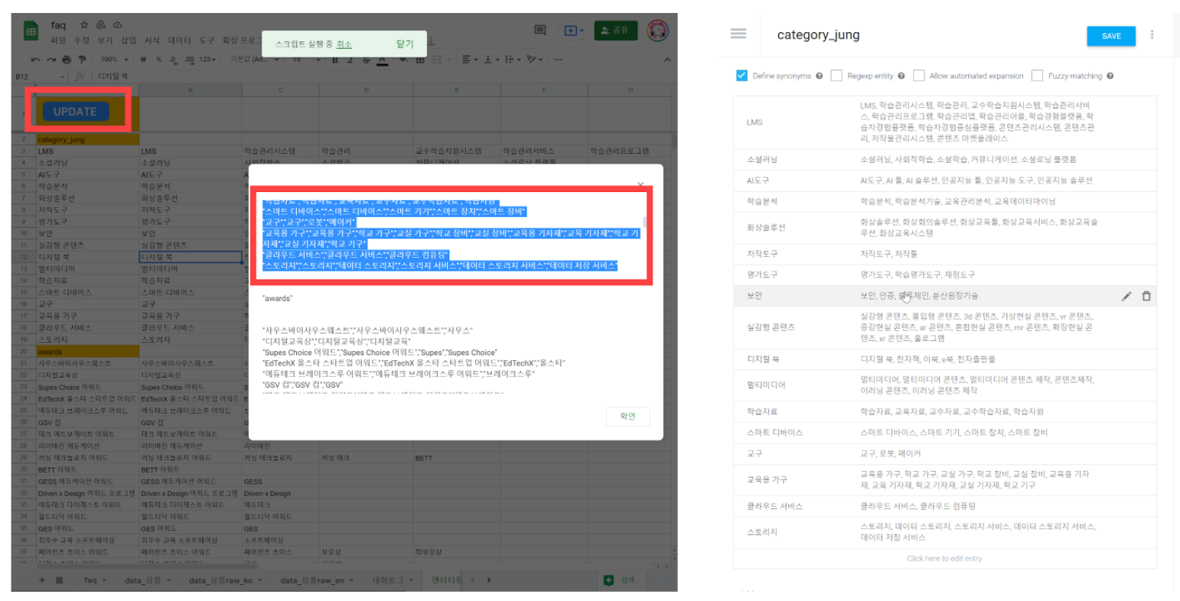Click the help icon beside Define synonyms
Screen dimensions: 1180x601
[819, 76]
